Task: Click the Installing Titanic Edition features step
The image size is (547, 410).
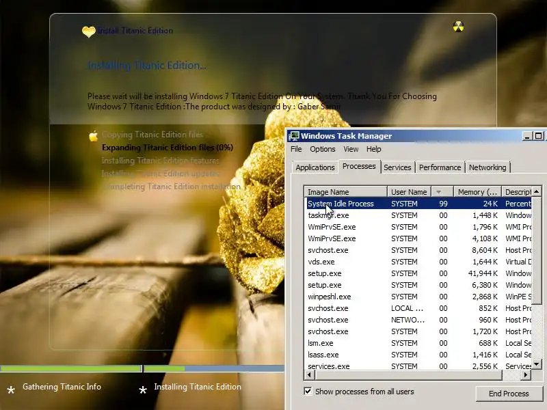Action: click(x=161, y=161)
